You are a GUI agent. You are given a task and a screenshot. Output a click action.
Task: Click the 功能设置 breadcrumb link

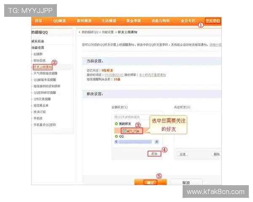[x=108, y=32]
